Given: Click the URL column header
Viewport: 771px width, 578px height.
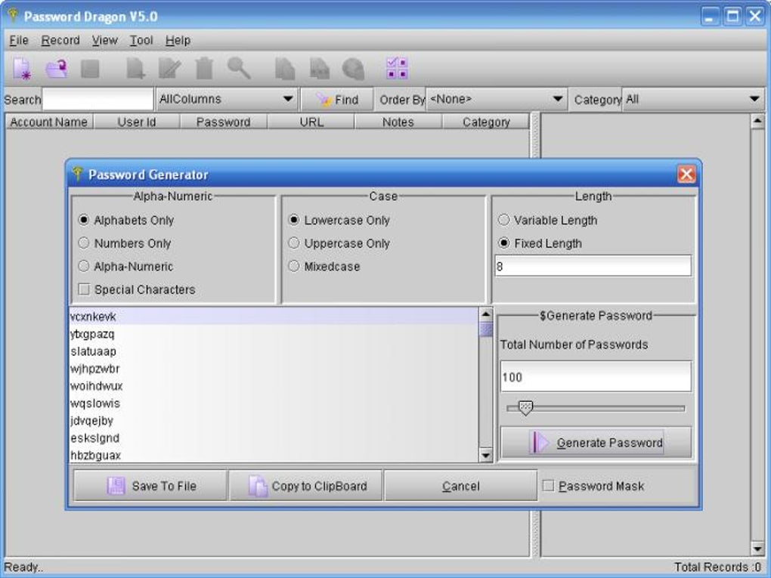Looking at the screenshot, I should pos(311,122).
